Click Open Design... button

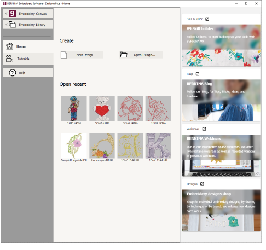pyautogui.click(x=141, y=55)
